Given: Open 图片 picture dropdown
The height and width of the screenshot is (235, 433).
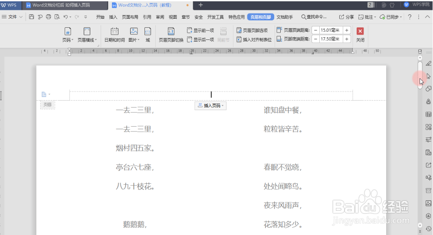Looking at the screenshot, I should point(134,35).
